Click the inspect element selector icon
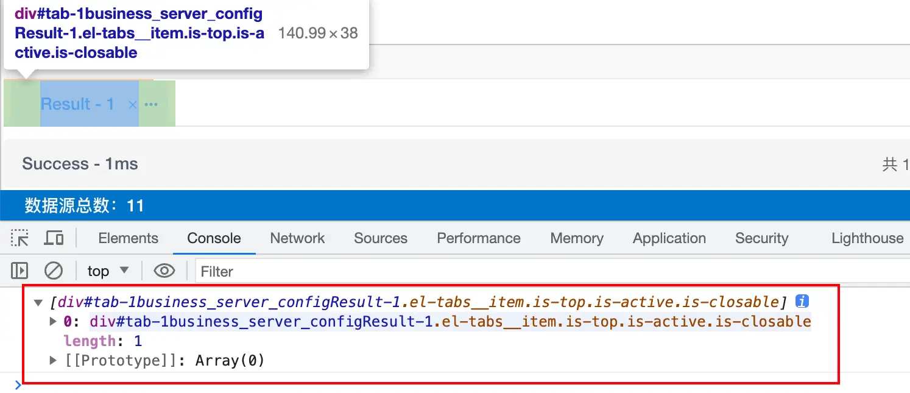The height and width of the screenshot is (393, 910). (x=20, y=238)
